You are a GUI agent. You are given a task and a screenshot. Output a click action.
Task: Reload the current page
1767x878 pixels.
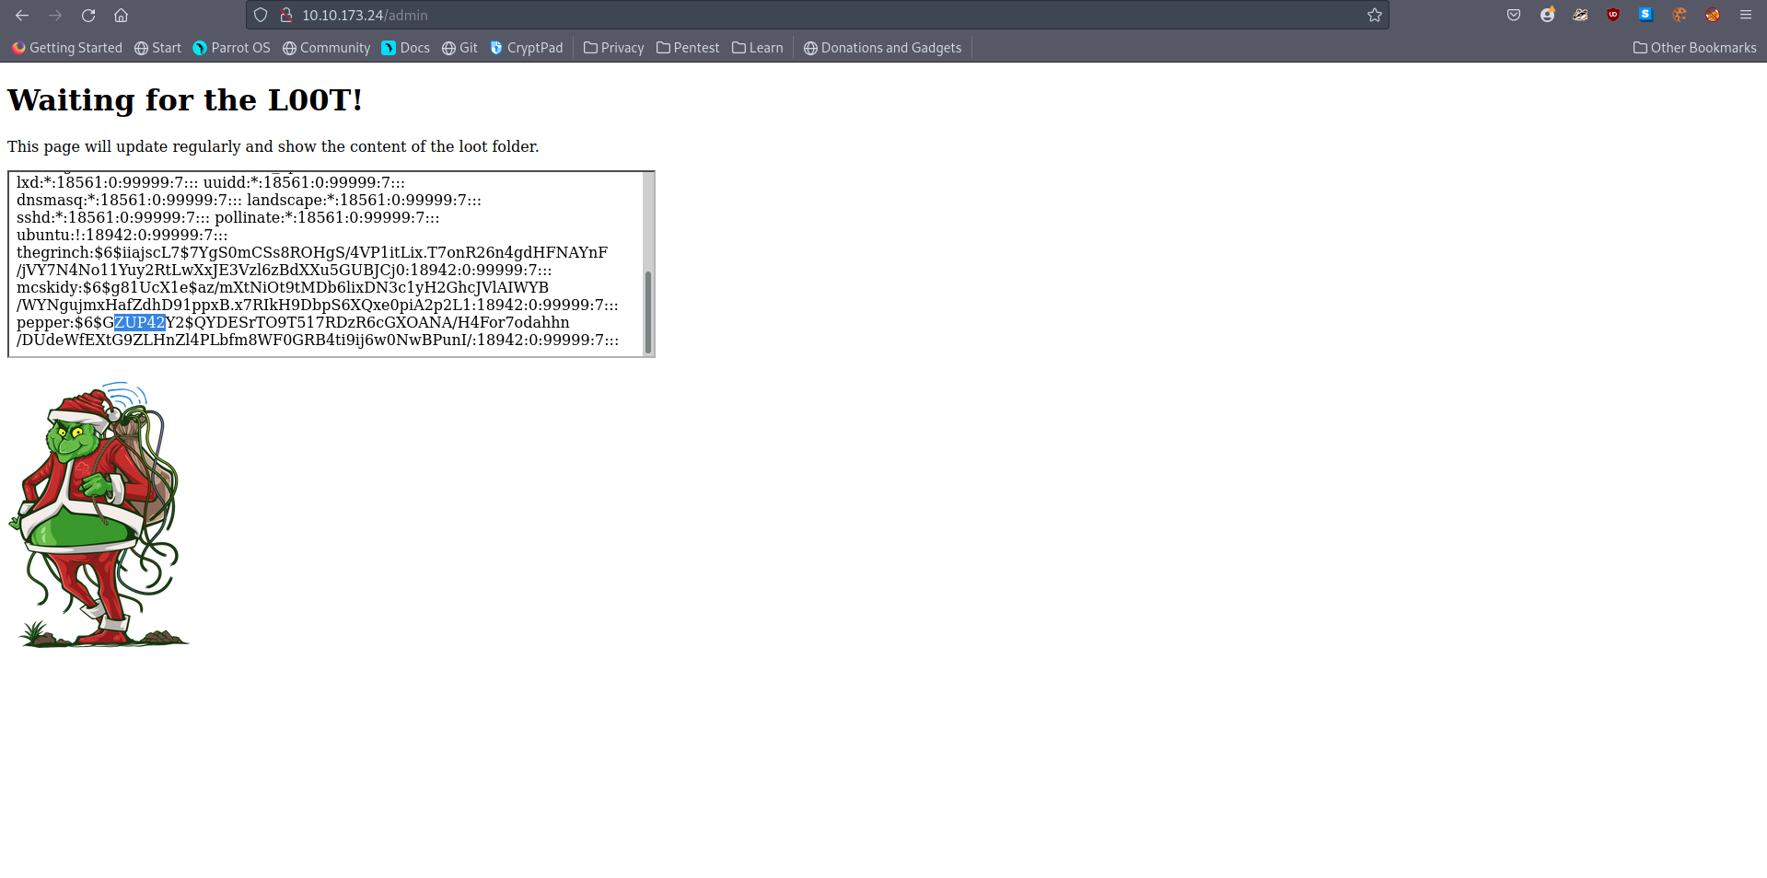[88, 16]
